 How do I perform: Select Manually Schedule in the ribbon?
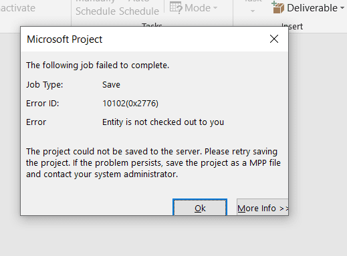tap(96, 8)
